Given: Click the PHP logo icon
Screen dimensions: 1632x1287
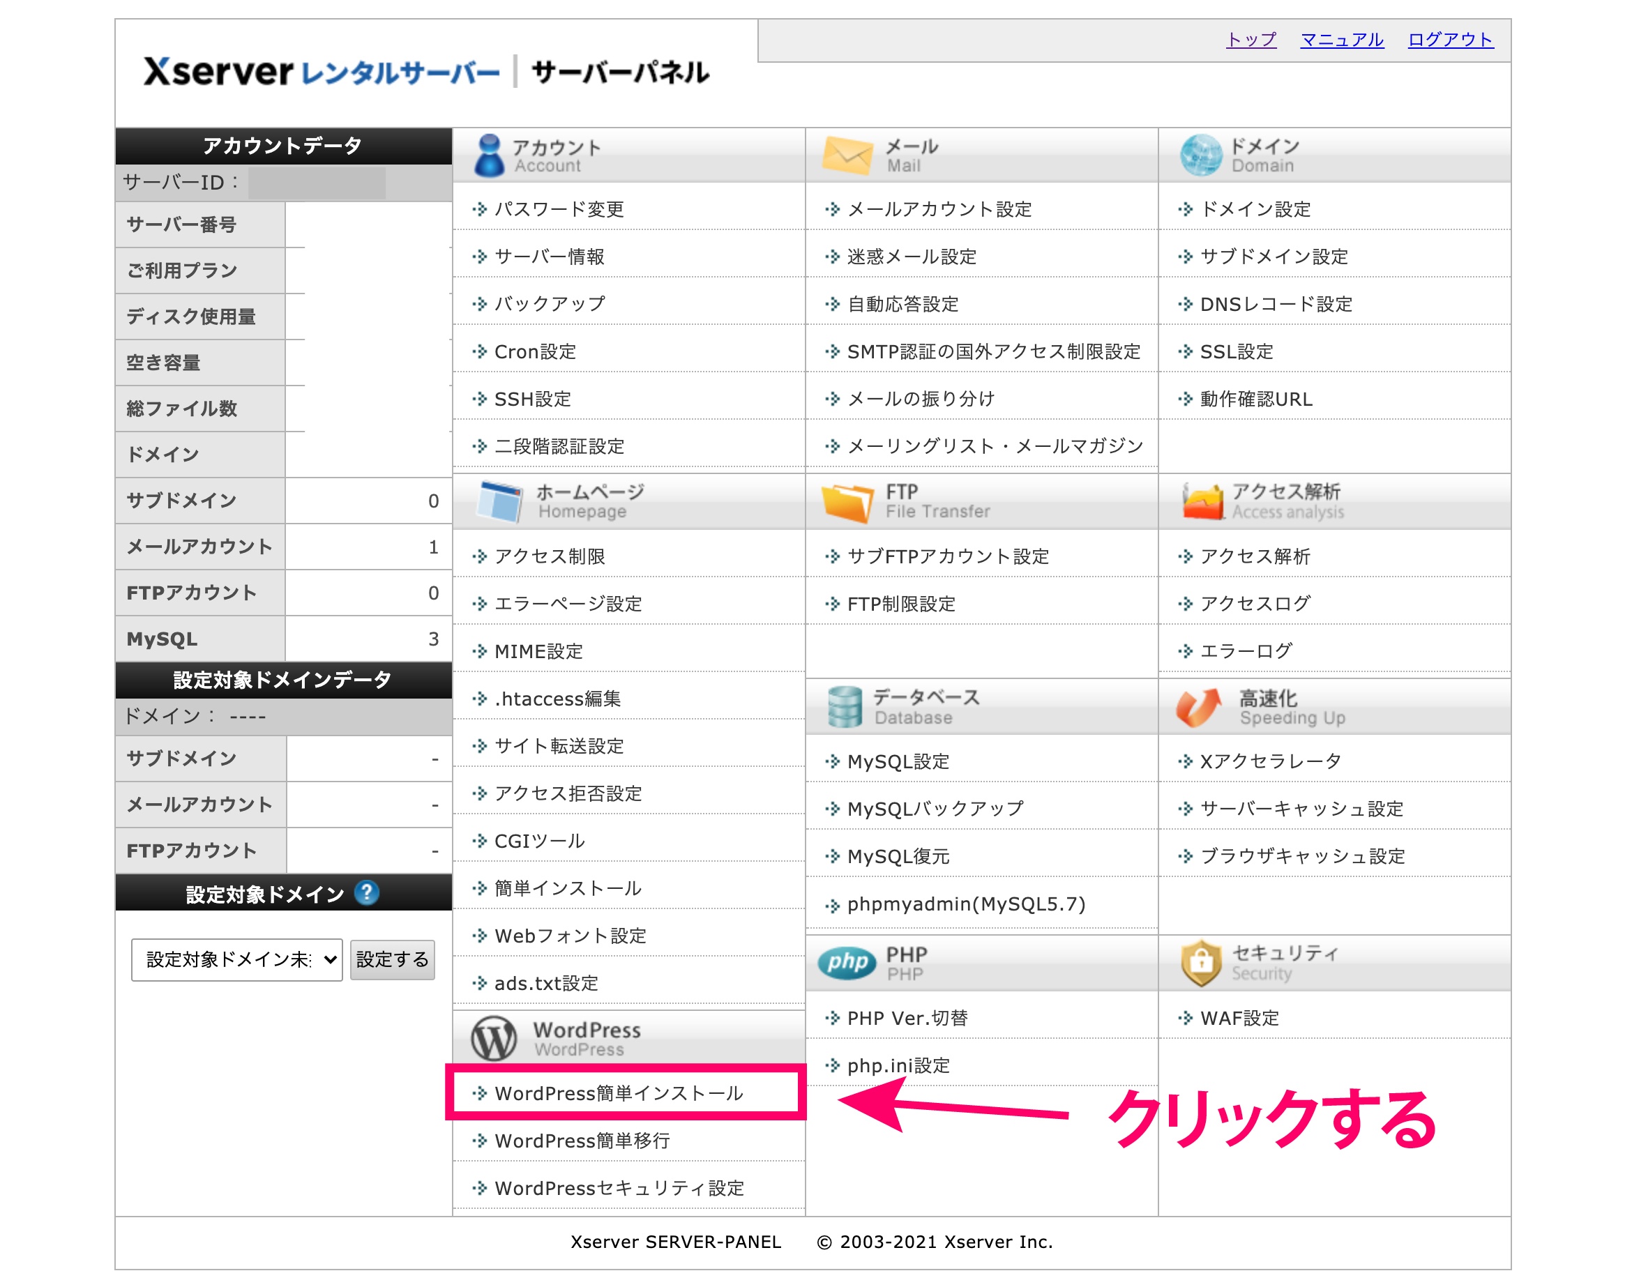Looking at the screenshot, I should (847, 962).
